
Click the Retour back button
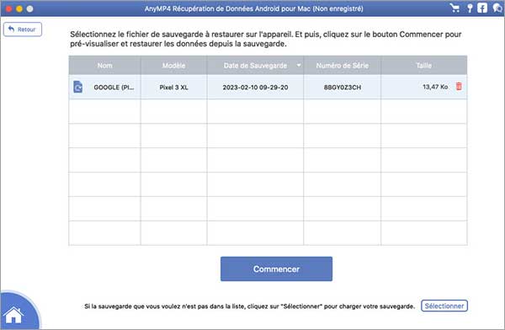[23, 29]
